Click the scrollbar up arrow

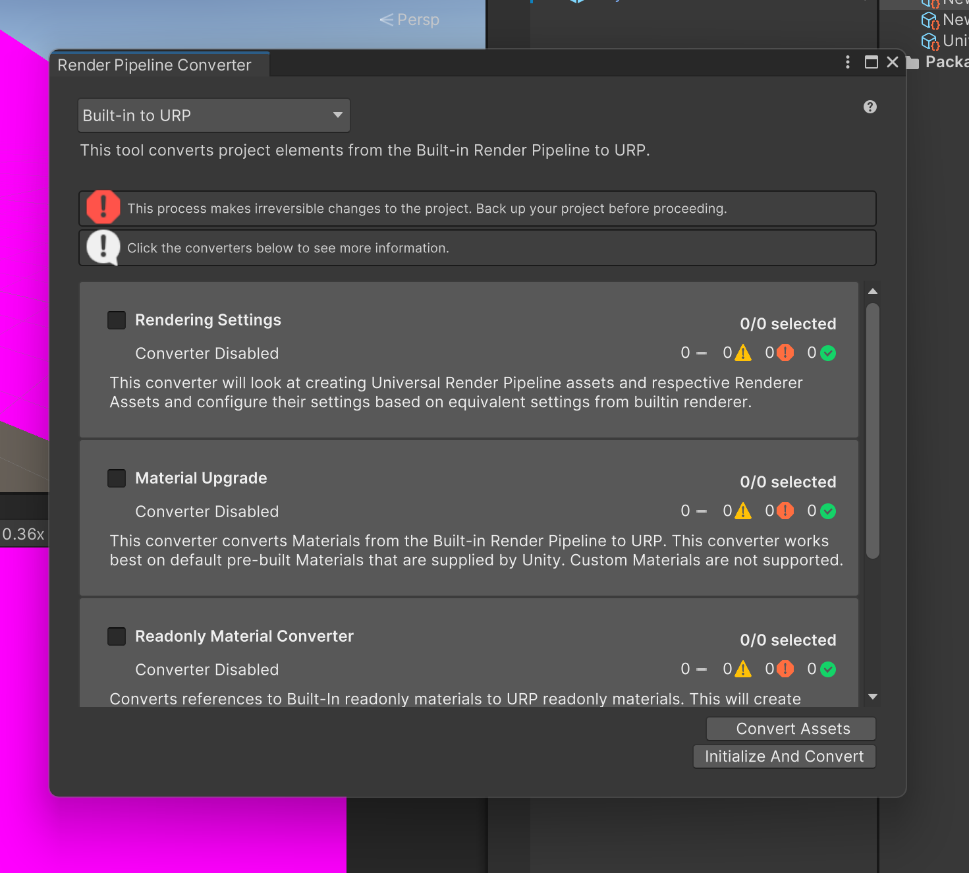click(x=873, y=291)
